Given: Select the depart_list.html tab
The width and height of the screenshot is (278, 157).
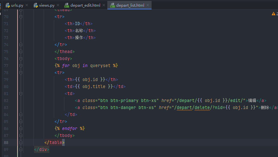Looking at the screenshot, I should click(x=130, y=5).
